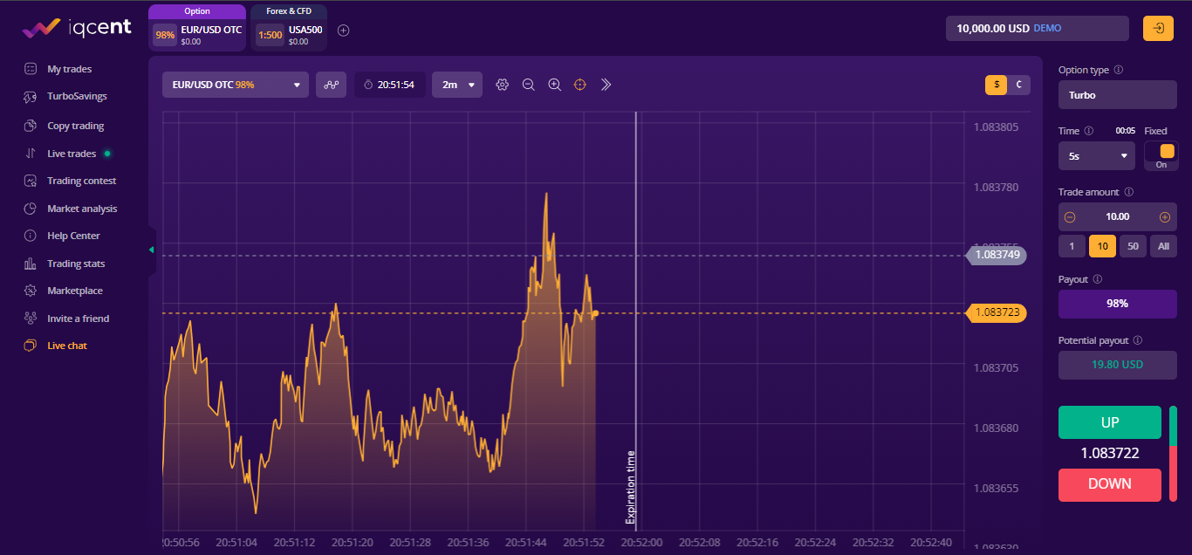The image size is (1192, 555).
Task: Collapse the left sidebar arrow
Action: [151, 250]
